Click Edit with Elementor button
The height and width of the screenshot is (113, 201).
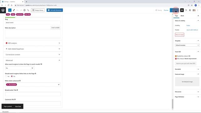[x=55, y=10]
